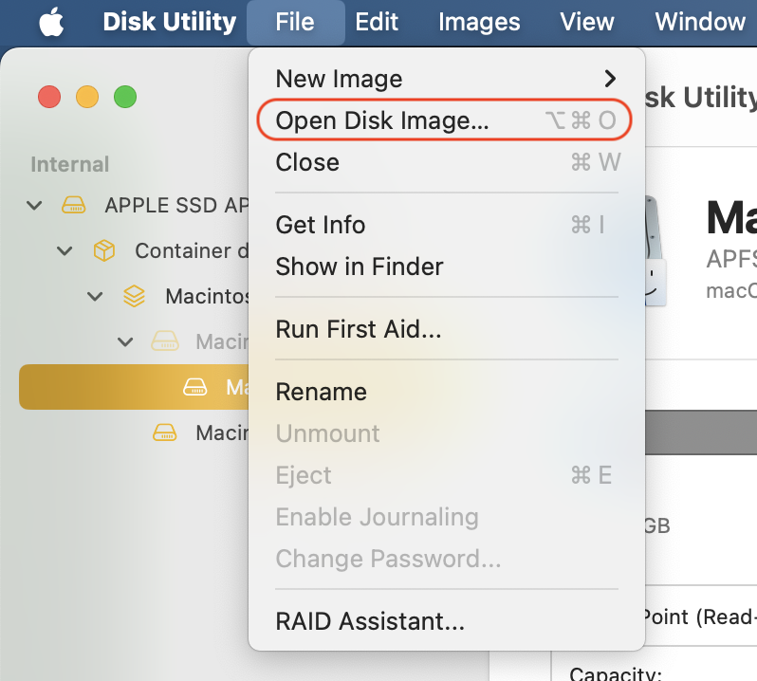Click the Internal sidebar section header
Screen dimensions: 757x681
point(70,164)
